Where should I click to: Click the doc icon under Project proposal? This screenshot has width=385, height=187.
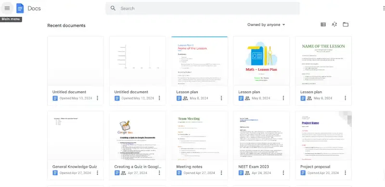coord(303,173)
